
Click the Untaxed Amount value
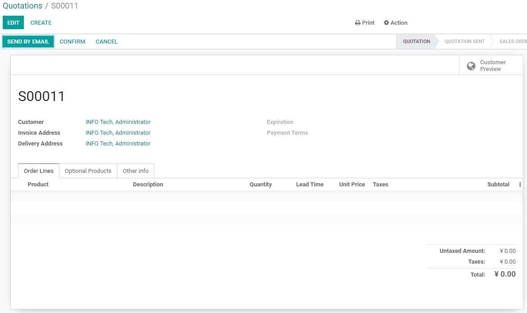[x=508, y=251]
